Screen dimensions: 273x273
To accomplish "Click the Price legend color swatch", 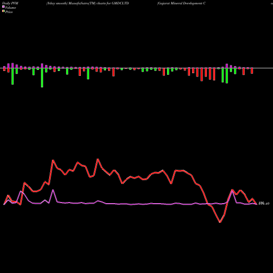I will (3, 11).
